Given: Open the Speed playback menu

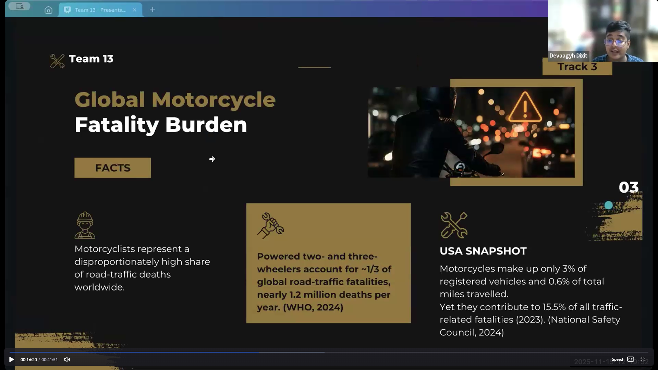Looking at the screenshot, I should click(617, 359).
